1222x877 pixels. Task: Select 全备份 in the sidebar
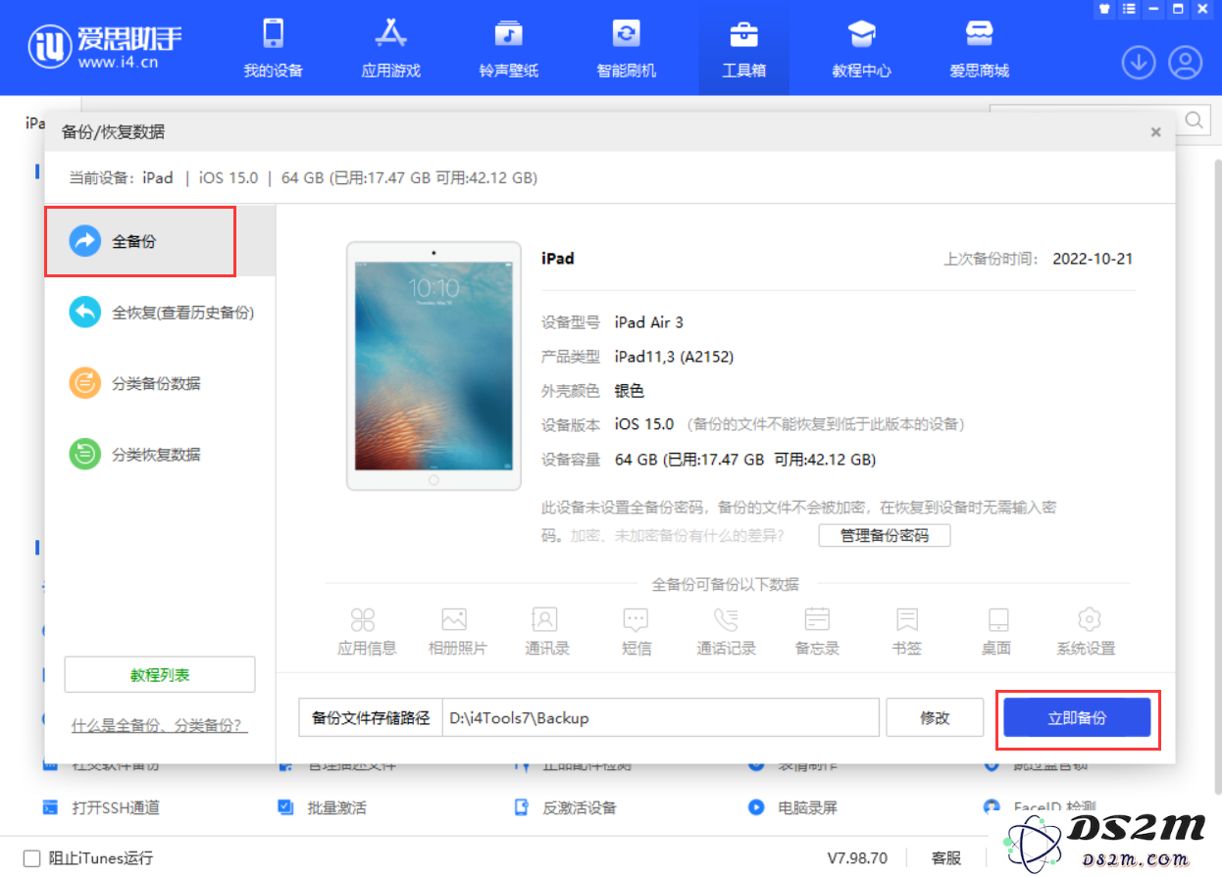pos(160,241)
